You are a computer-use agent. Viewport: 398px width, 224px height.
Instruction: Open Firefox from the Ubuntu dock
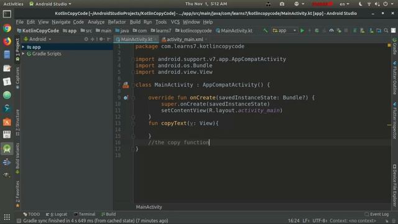7,41
